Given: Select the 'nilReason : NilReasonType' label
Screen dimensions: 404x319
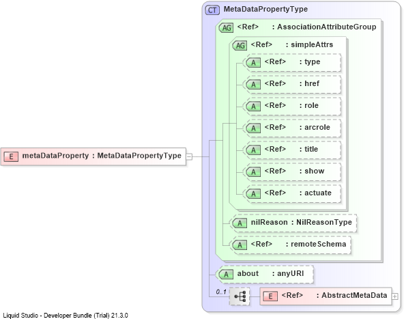Looking at the screenshot, I should pos(302,222).
